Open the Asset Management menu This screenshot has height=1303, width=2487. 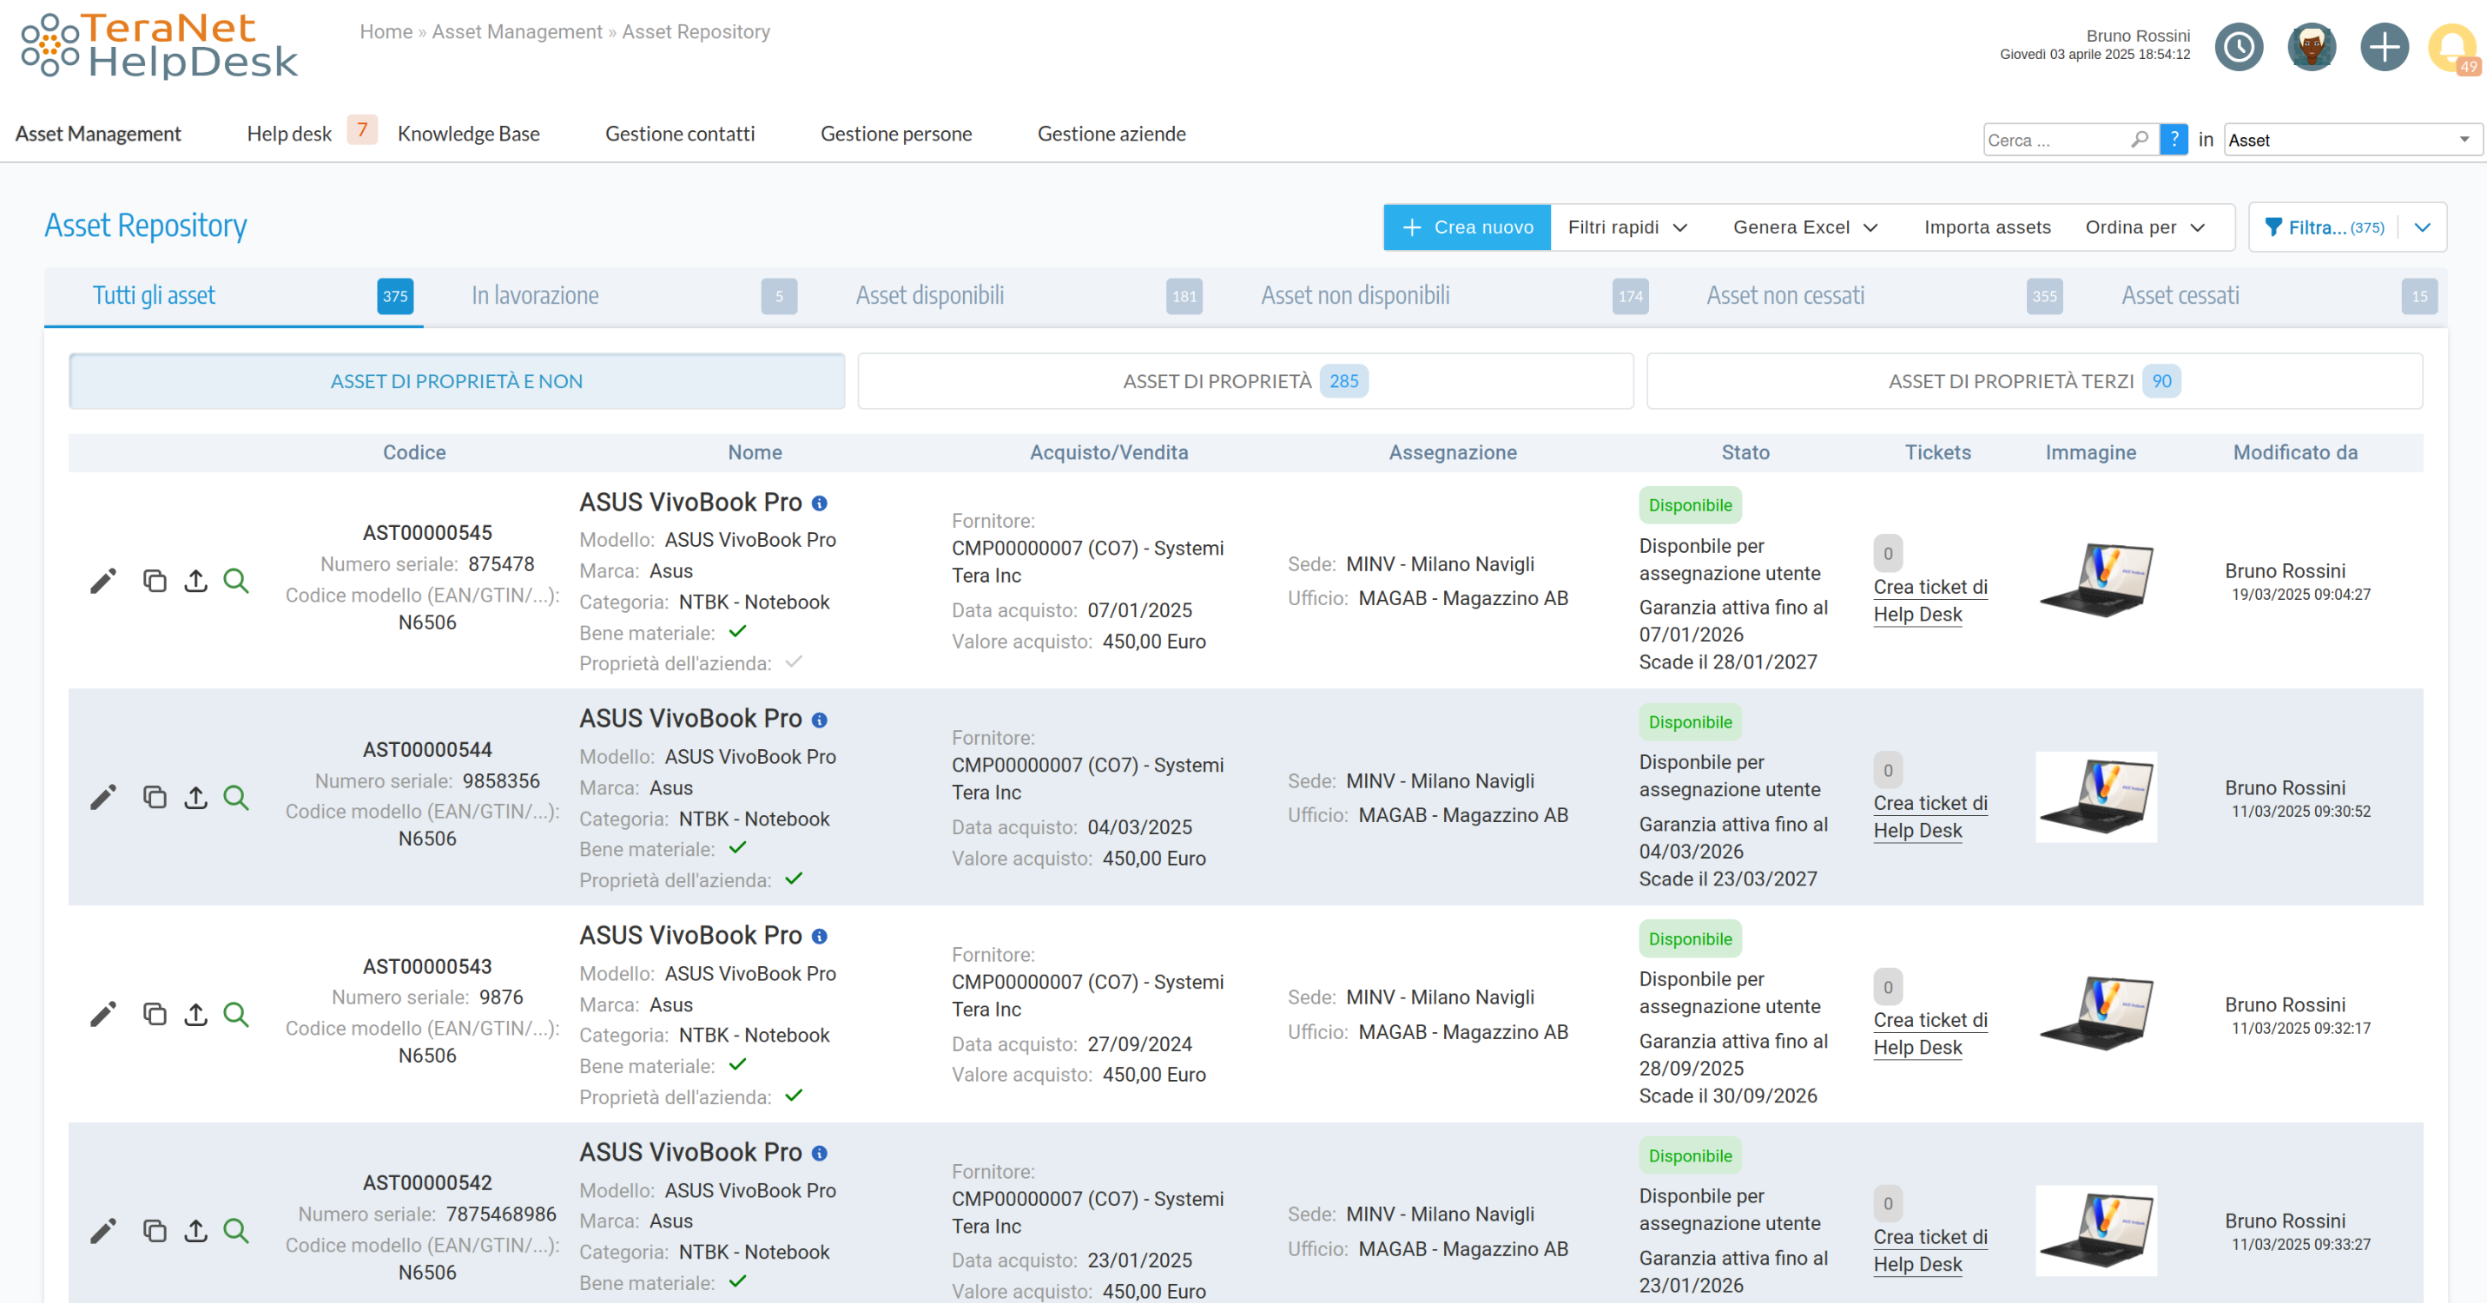click(98, 135)
